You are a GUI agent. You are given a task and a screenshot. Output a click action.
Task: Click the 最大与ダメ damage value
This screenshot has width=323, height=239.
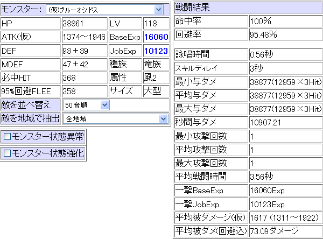coord(286,109)
